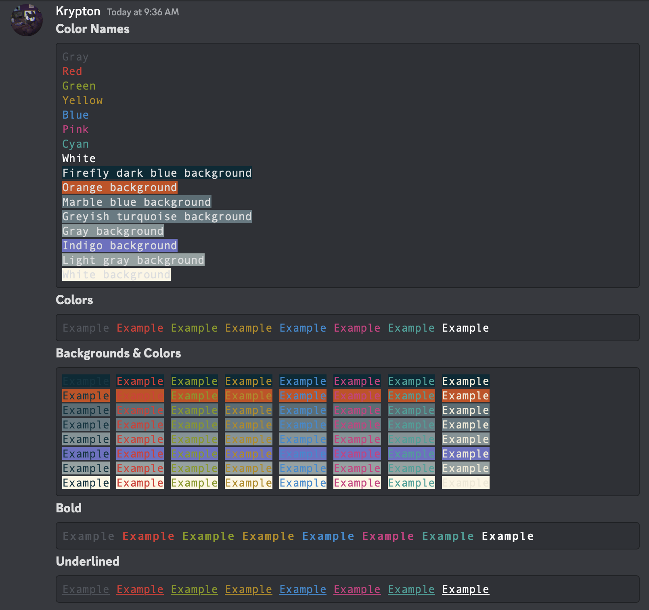This screenshot has height=610, width=649.
Task: Select the dark 'Example' on the indigo background
Action: (86, 454)
